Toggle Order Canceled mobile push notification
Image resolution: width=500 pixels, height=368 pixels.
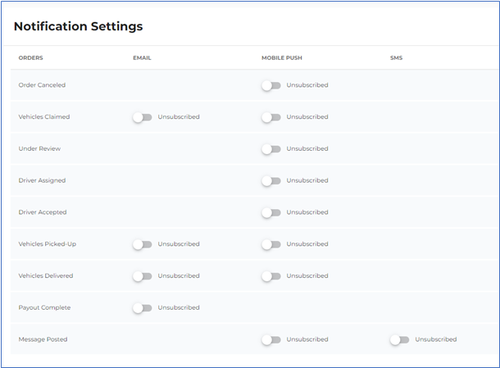pyautogui.click(x=271, y=85)
